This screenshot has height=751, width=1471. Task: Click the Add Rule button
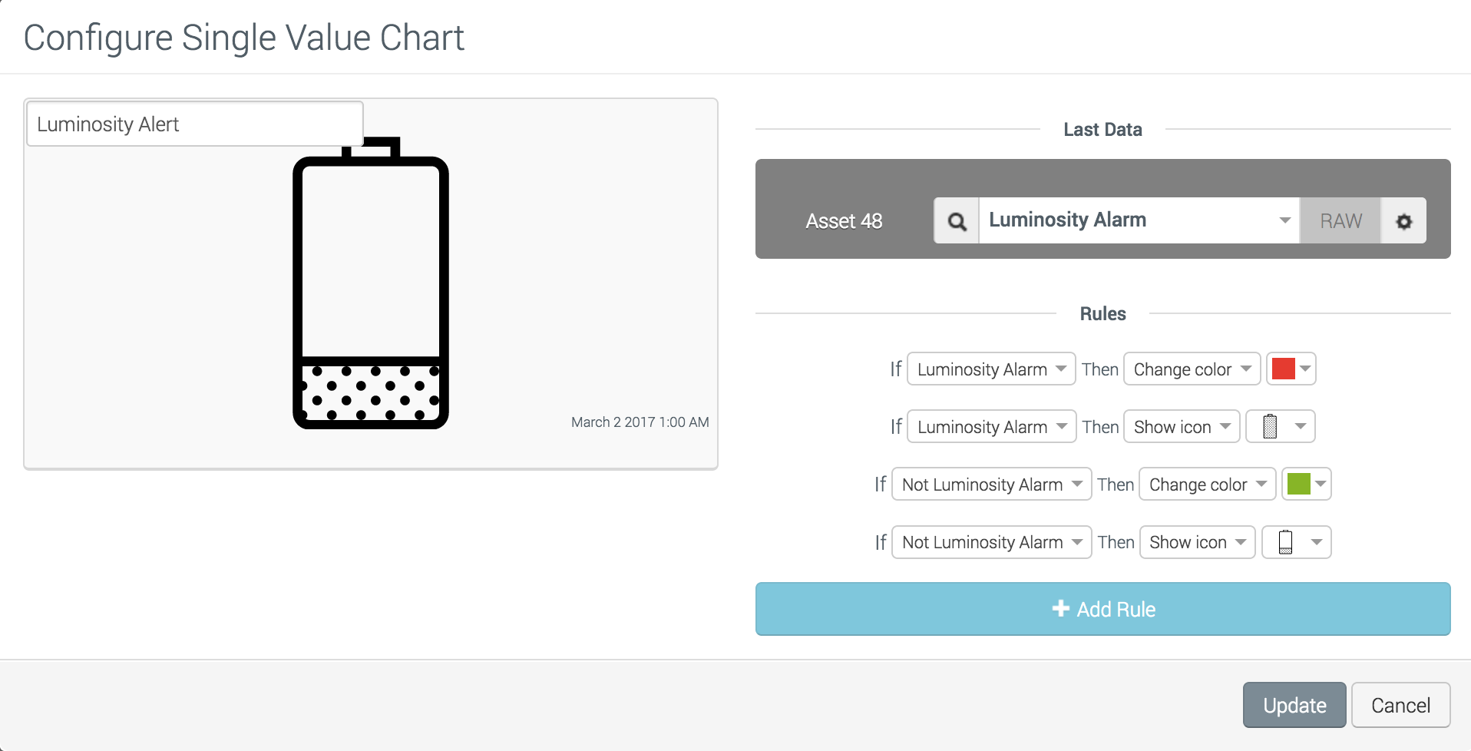tap(1102, 609)
